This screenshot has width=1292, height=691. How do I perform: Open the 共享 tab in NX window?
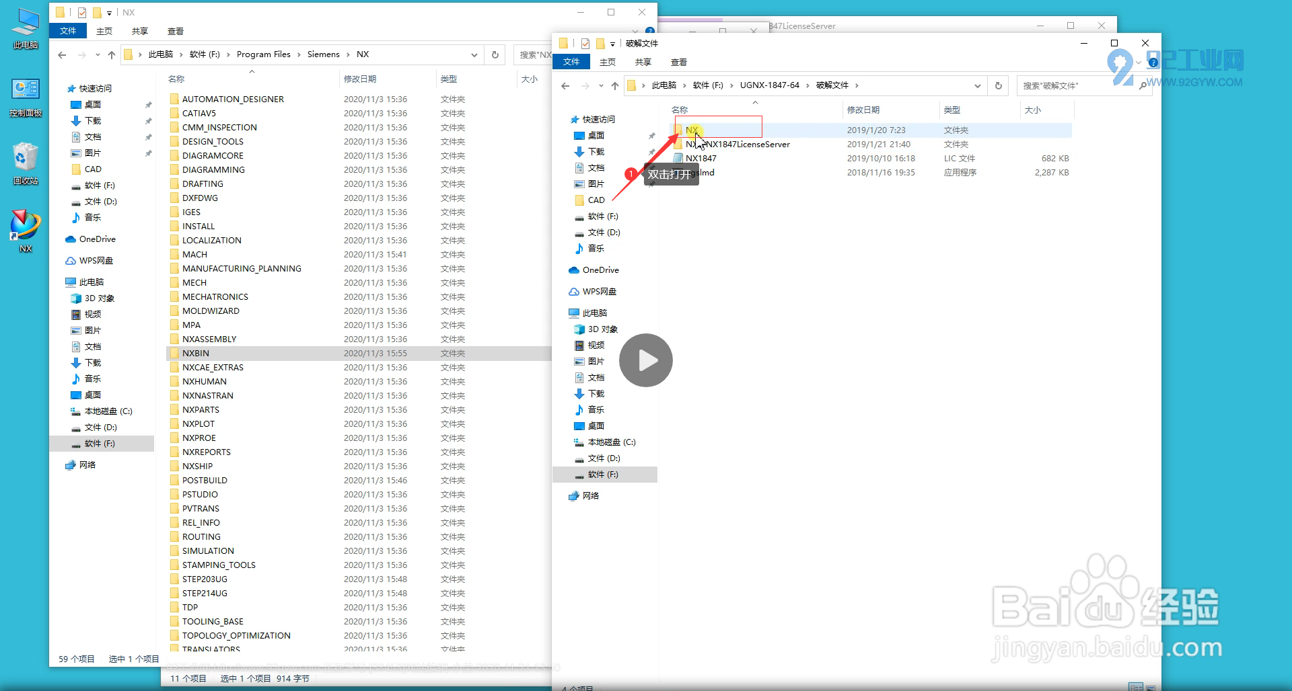(140, 31)
